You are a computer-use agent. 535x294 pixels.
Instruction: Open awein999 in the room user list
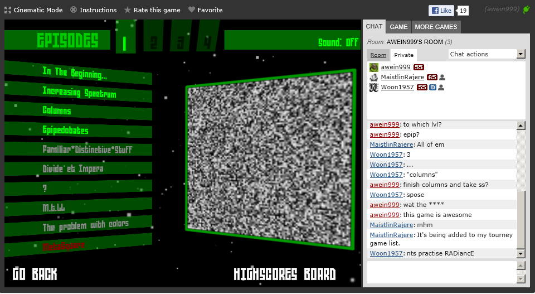396,67
